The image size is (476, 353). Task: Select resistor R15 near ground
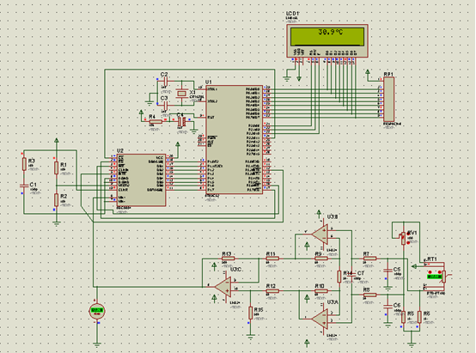(x=250, y=313)
